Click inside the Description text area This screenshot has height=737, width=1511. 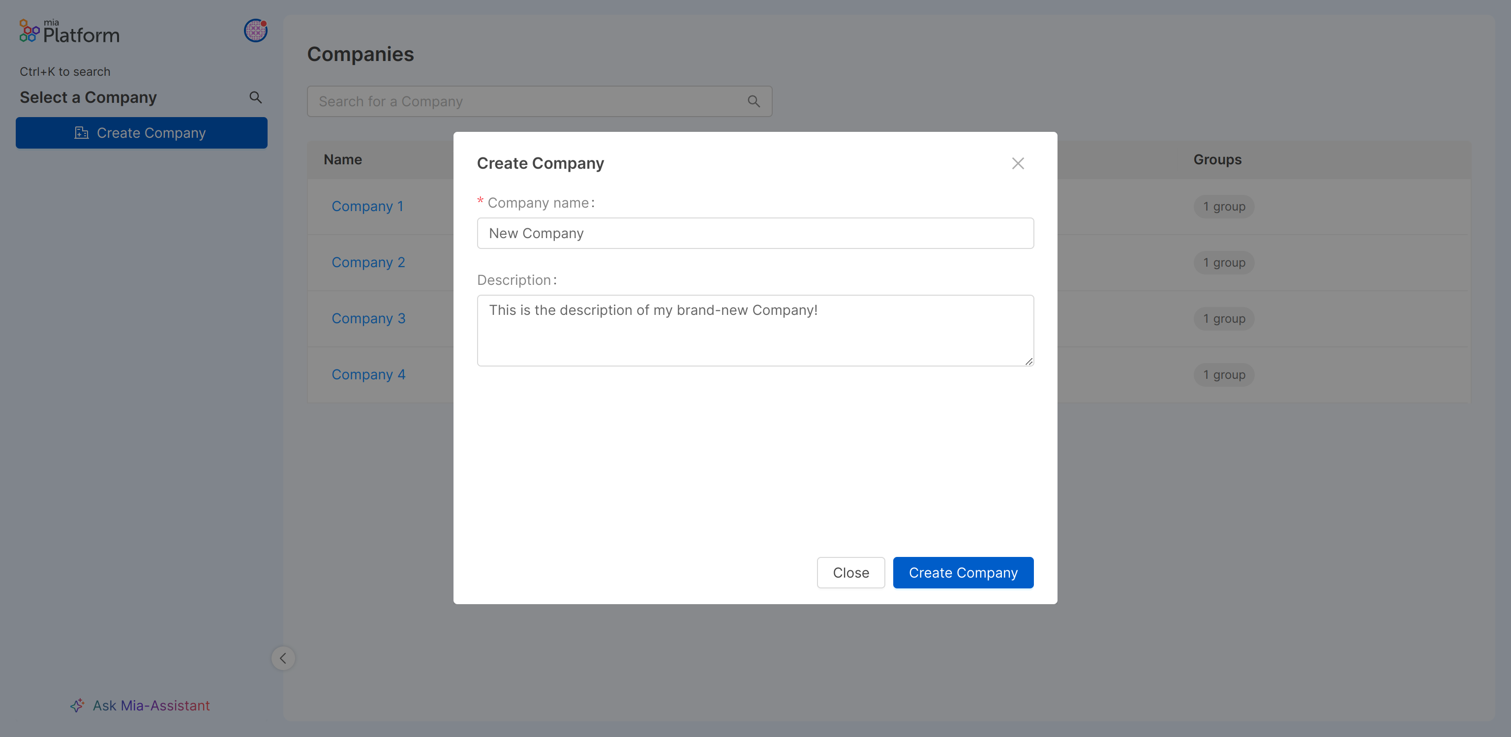click(755, 330)
